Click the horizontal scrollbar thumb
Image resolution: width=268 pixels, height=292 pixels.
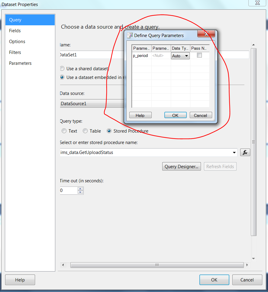tap(157, 265)
